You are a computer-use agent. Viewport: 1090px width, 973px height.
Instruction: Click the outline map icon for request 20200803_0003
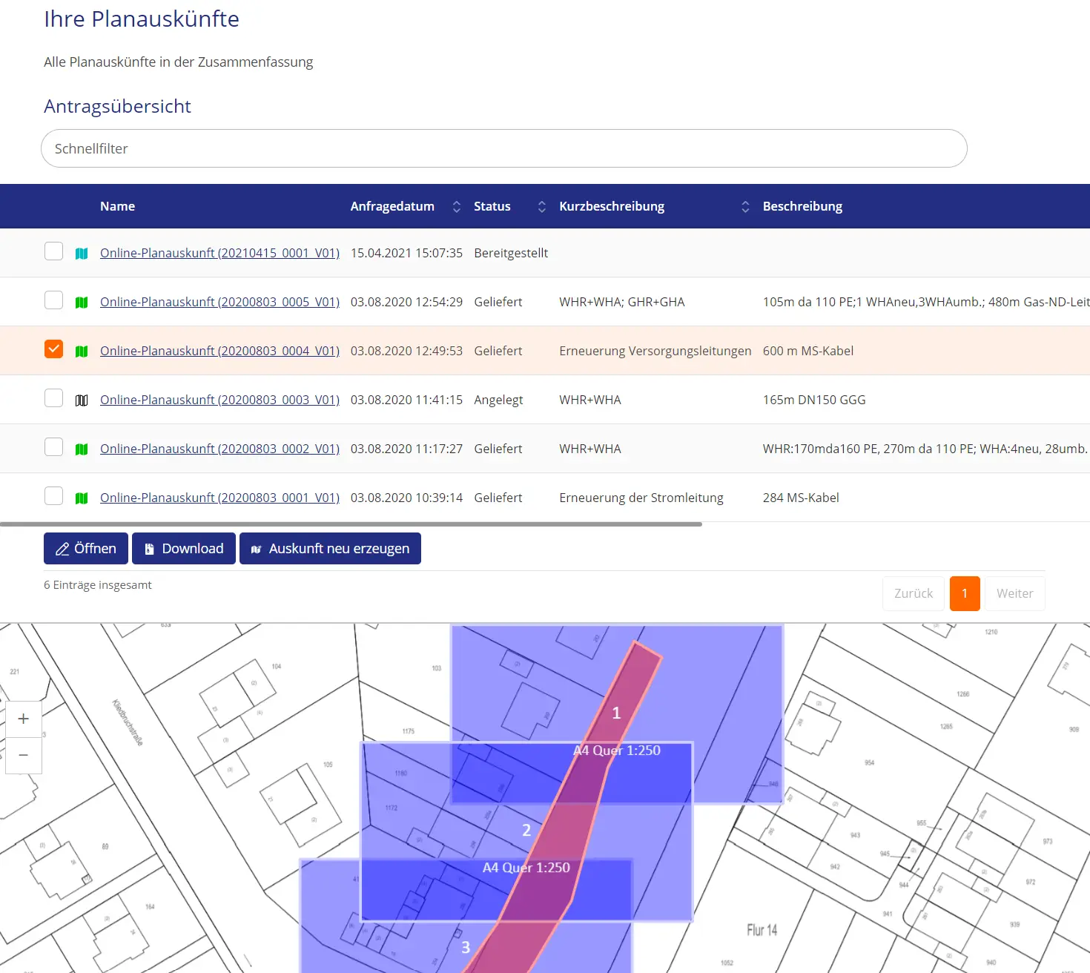click(82, 400)
